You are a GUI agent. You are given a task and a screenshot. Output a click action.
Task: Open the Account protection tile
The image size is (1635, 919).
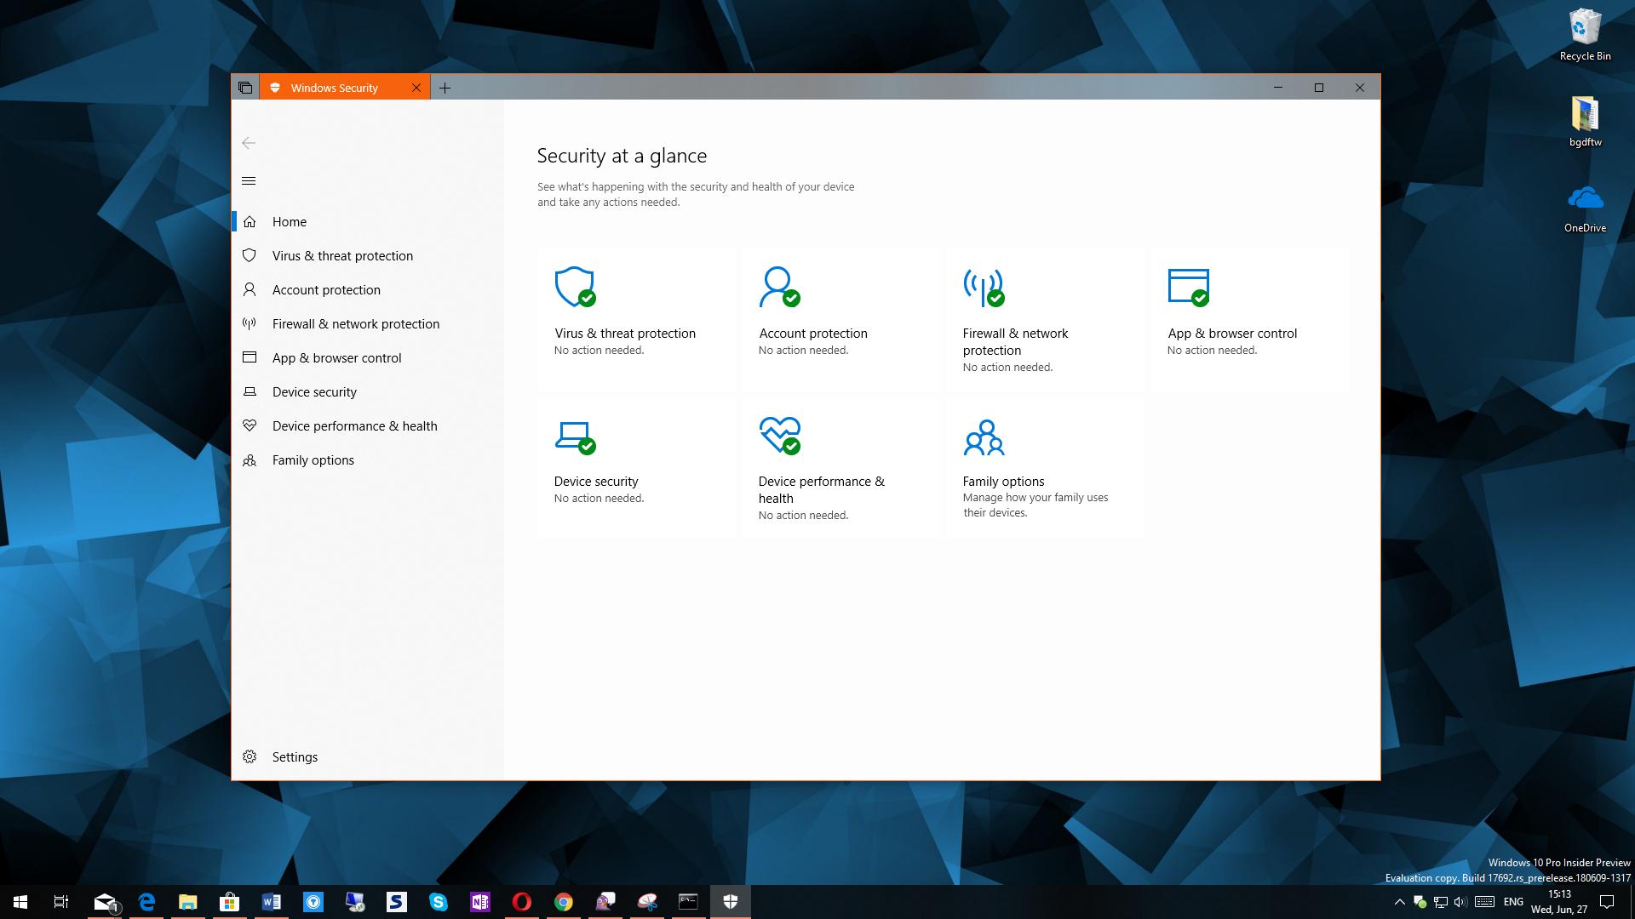pyautogui.click(x=840, y=319)
